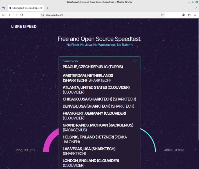This screenshot has height=169, width=199.
Task: Choose Helsinki, Finland (Hetzner) server
Action: pos(100,139)
